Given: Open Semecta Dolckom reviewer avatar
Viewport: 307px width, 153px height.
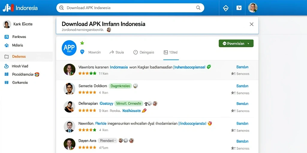Looking at the screenshot, I should click(x=70, y=88).
